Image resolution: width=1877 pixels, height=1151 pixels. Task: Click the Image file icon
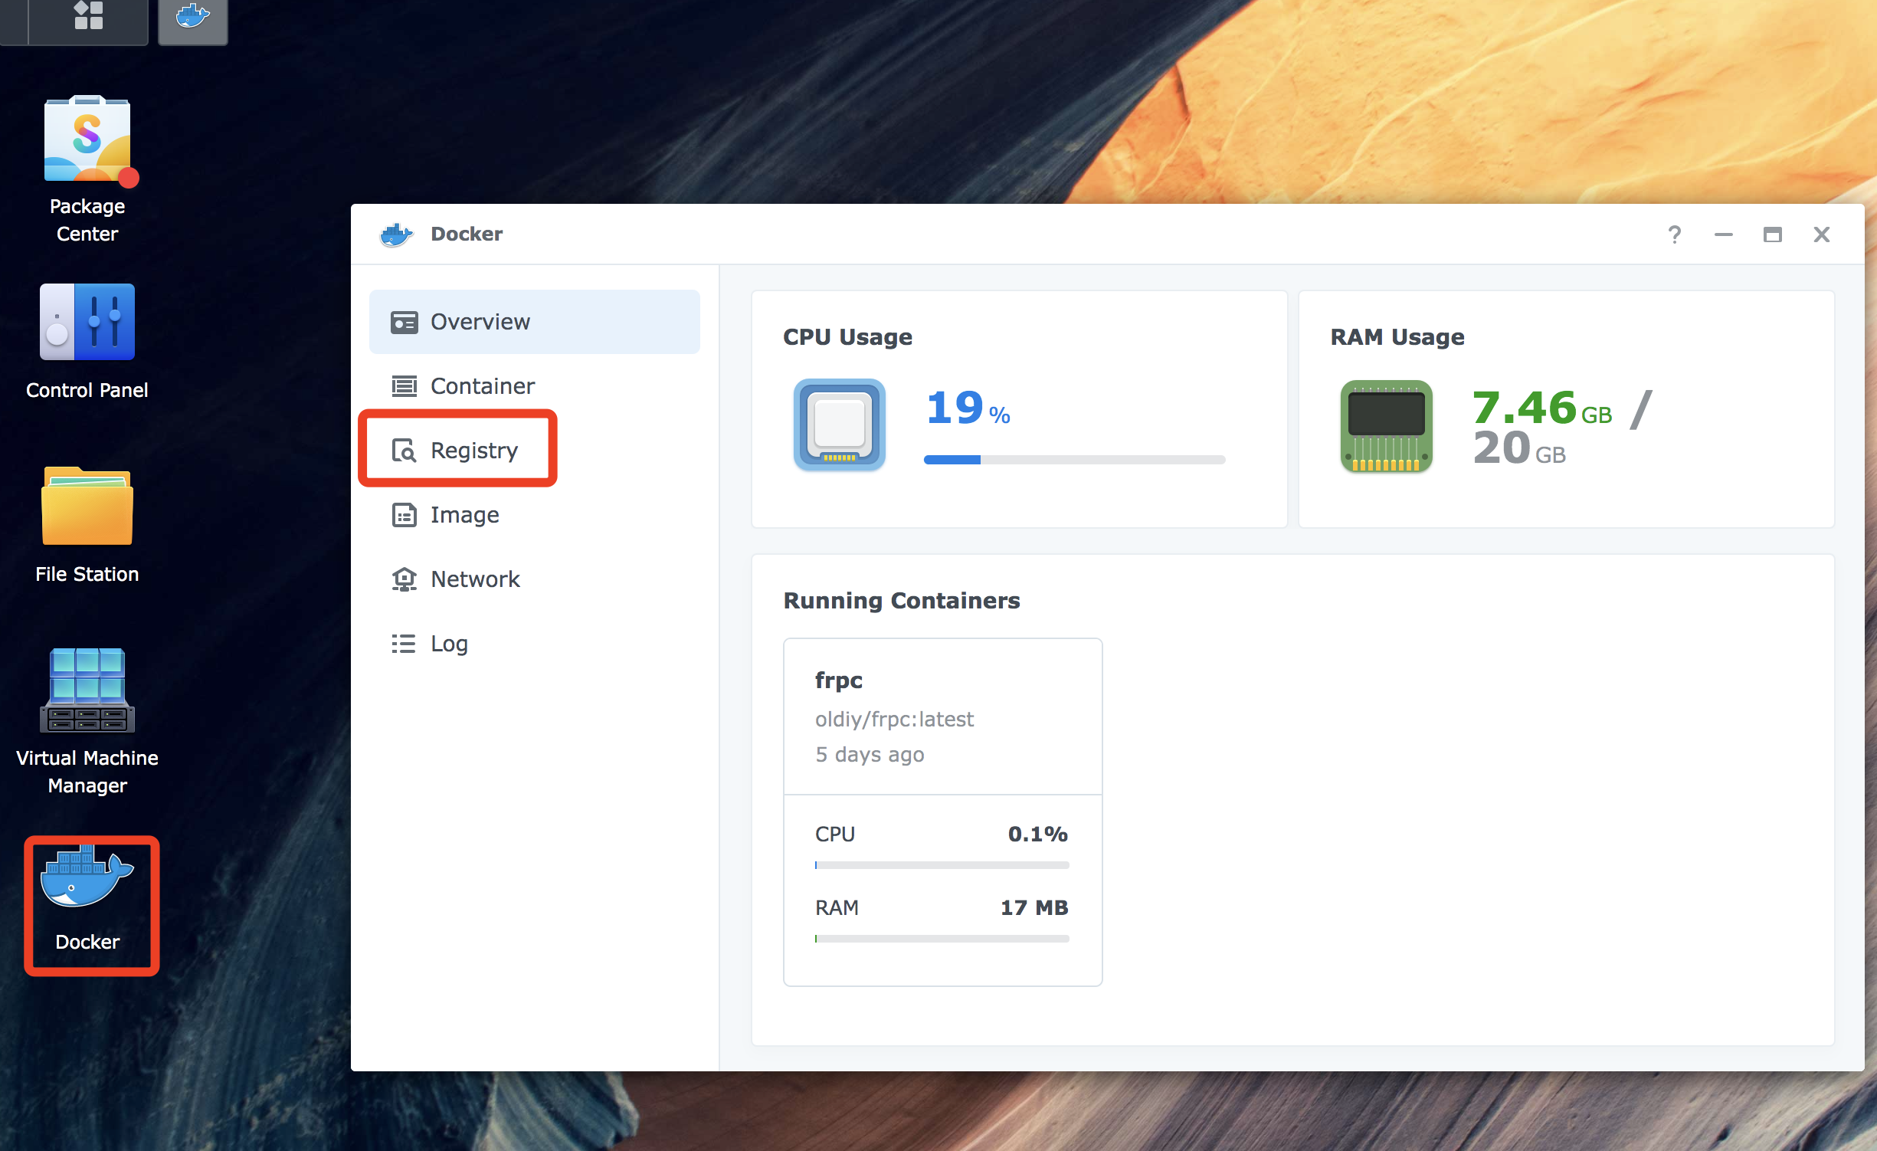coord(404,515)
